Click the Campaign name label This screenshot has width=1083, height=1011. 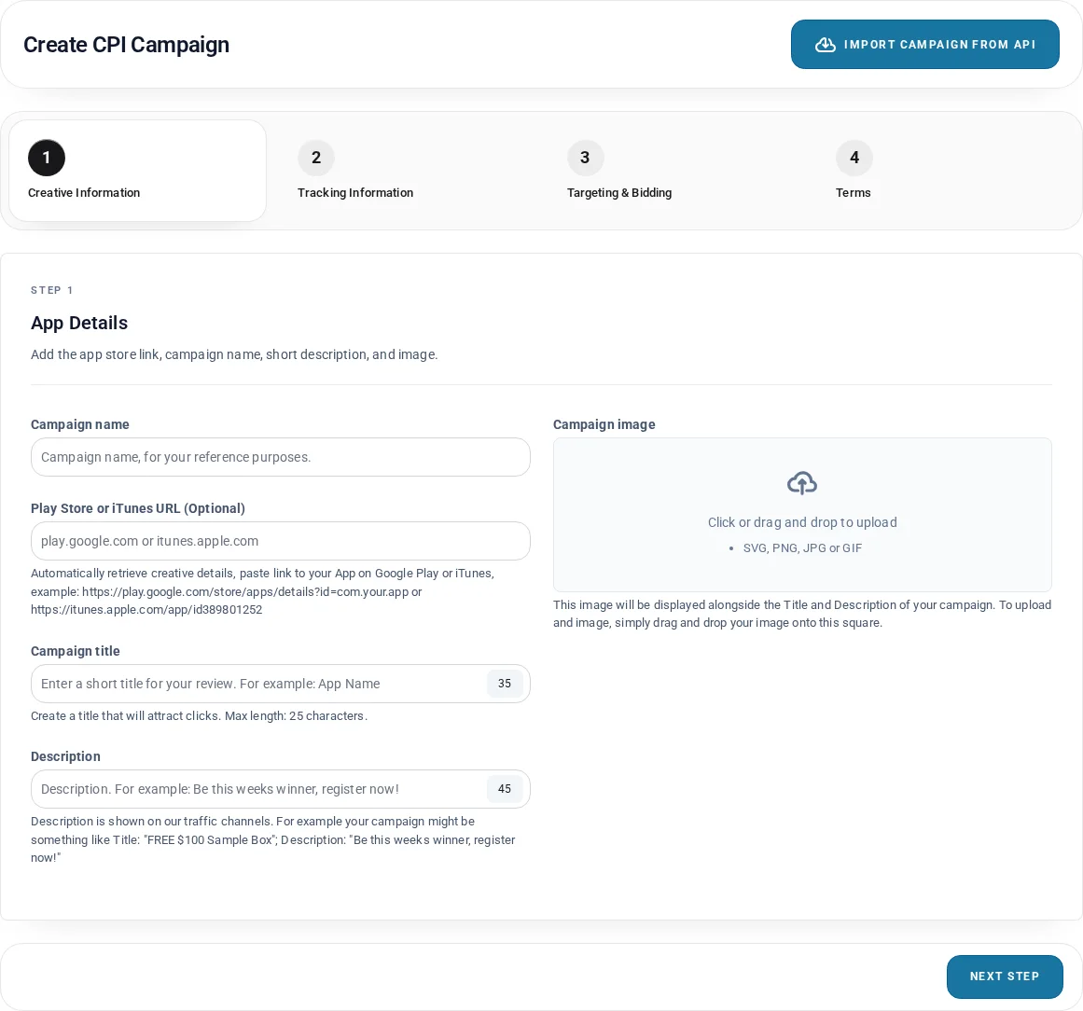(80, 424)
